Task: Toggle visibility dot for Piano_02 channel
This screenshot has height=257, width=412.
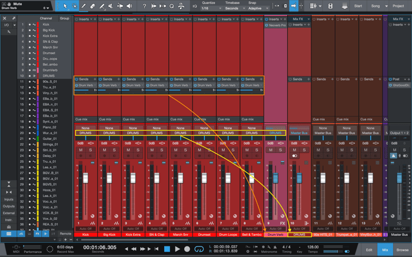Action: click(29, 127)
